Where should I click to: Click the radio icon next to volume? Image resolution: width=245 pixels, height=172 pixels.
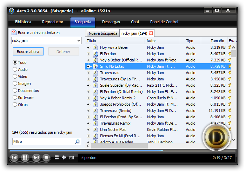click(72, 158)
